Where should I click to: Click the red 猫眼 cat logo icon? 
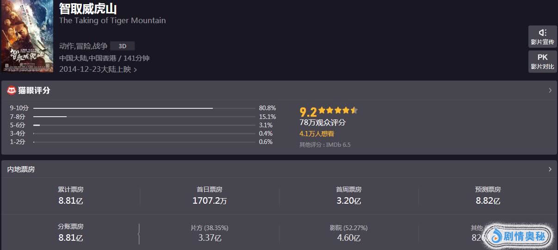(x=11, y=90)
